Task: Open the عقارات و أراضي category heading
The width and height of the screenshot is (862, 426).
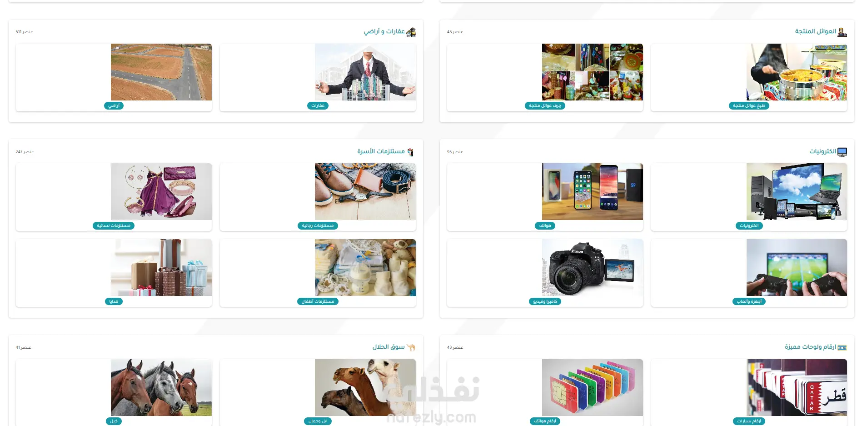Action: (384, 31)
